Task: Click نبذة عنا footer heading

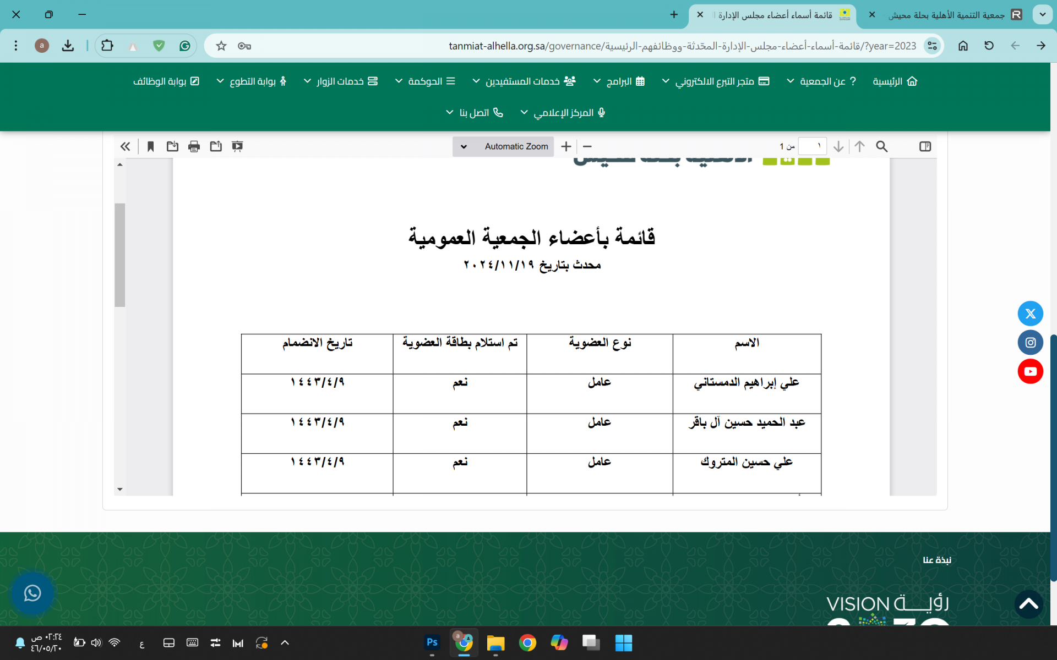Action: (937, 560)
